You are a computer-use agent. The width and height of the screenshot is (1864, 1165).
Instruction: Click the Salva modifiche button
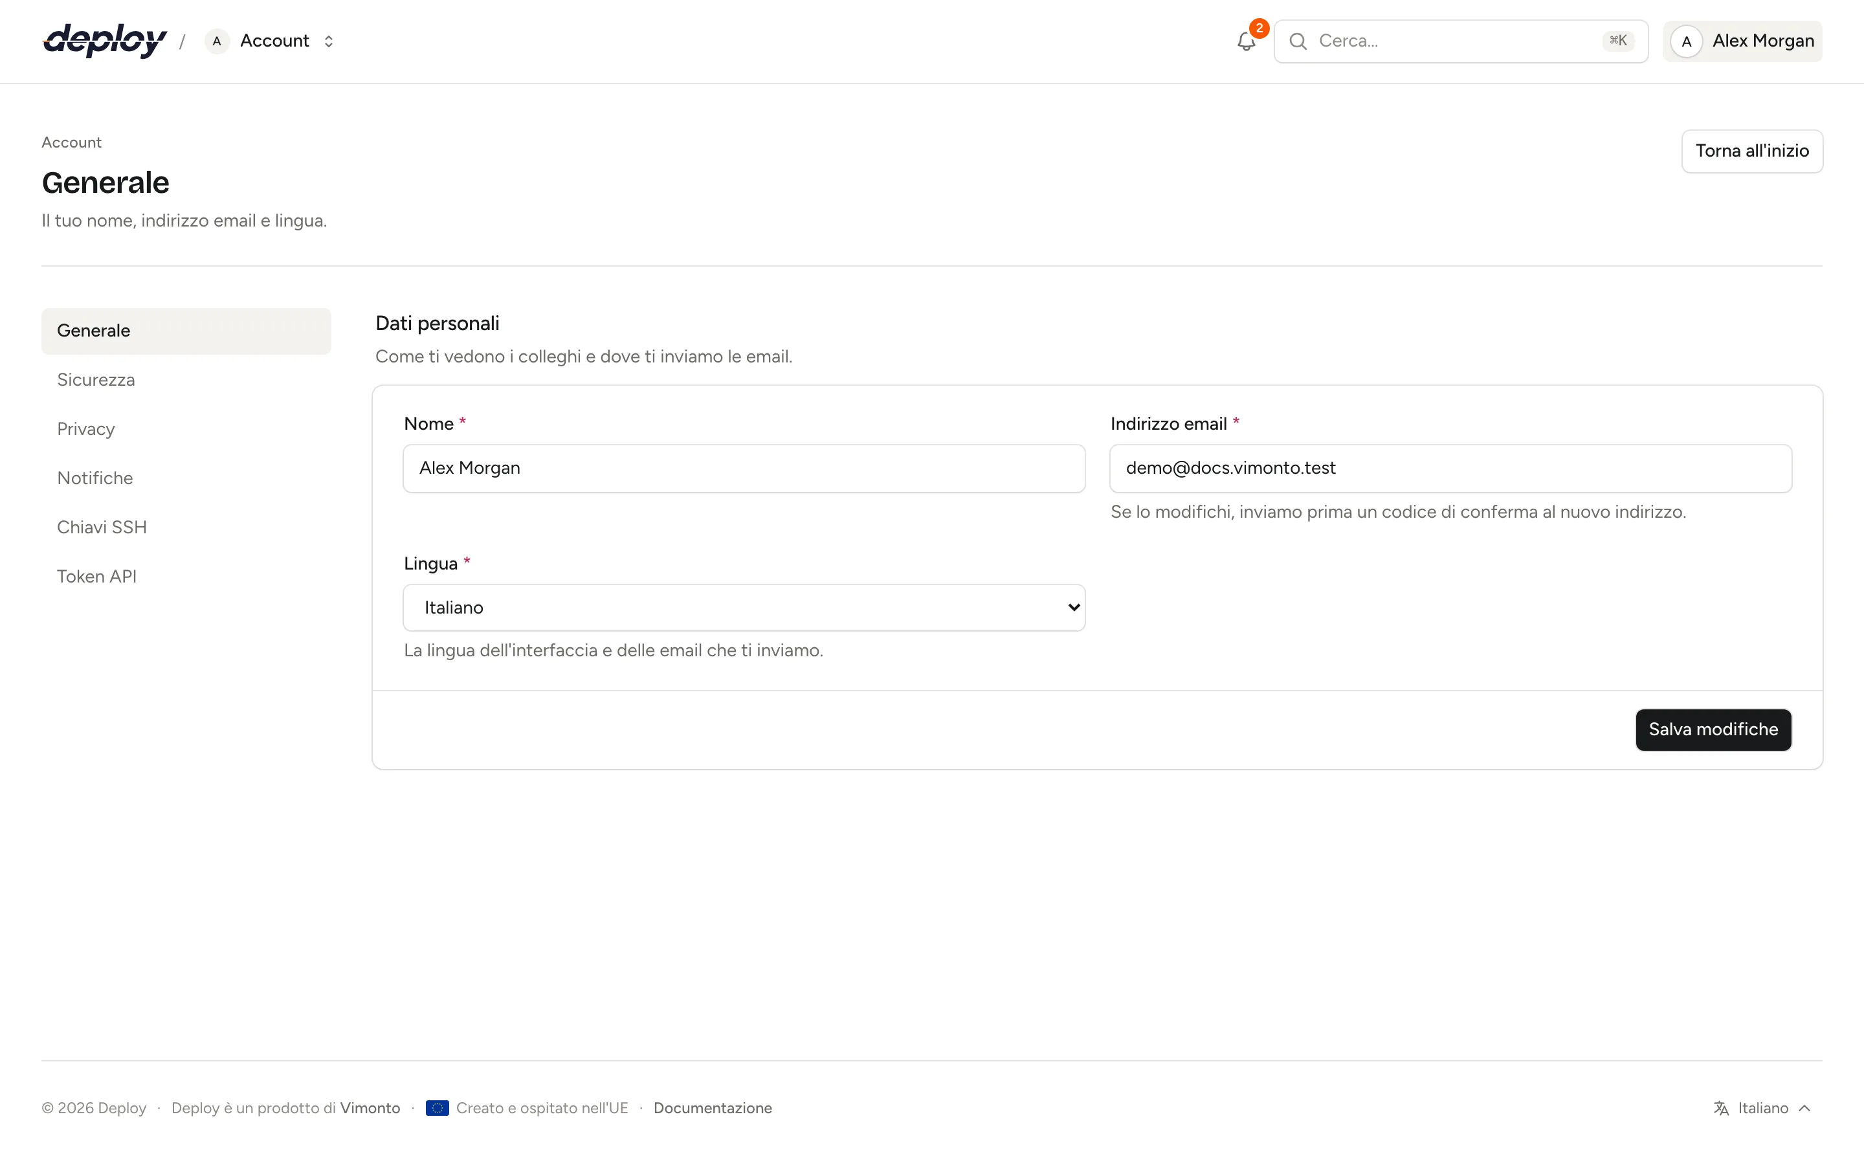pyautogui.click(x=1713, y=729)
